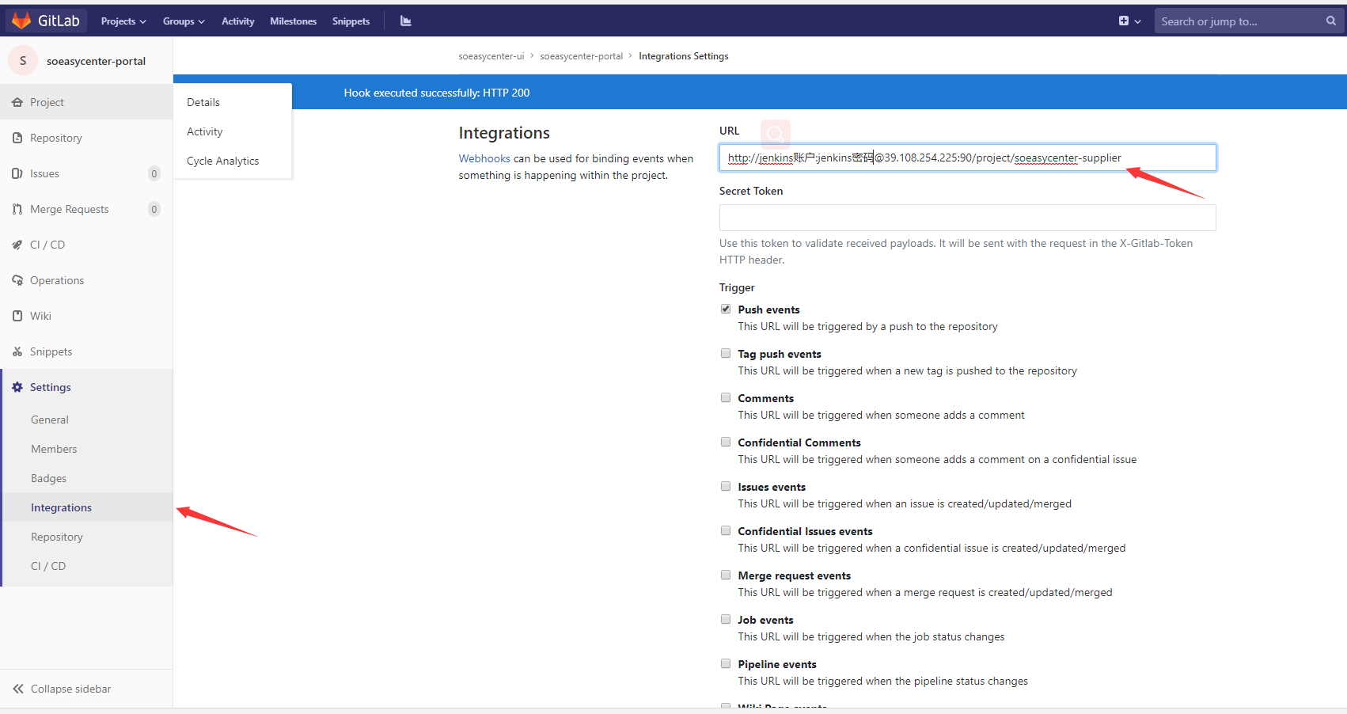This screenshot has height=714, width=1347.
Task: Click the Issues icon in sidebar
Action: pyautogui.click(x=17, y=173)
